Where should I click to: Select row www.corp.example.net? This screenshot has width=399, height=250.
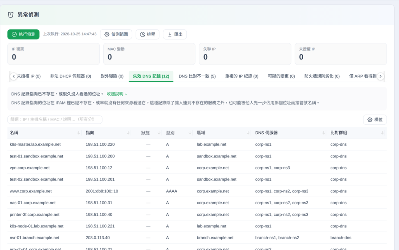click(197, 191)
